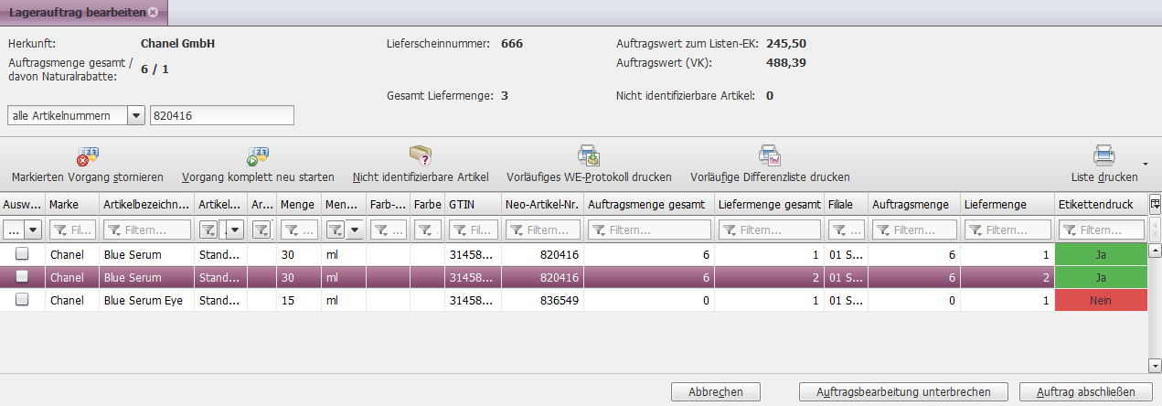Sort by the Liefermenge gesamt column header

770,204
